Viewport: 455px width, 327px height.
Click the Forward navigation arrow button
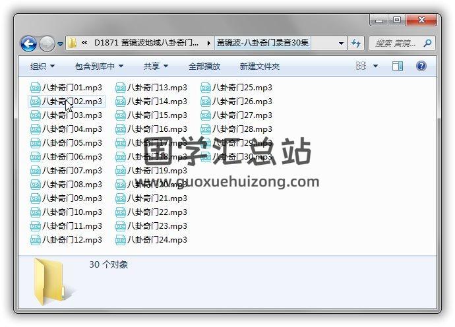pyautogui.click(x=47, y=44)
